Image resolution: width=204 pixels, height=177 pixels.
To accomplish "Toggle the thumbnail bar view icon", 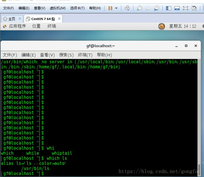I will click(177, 8).
